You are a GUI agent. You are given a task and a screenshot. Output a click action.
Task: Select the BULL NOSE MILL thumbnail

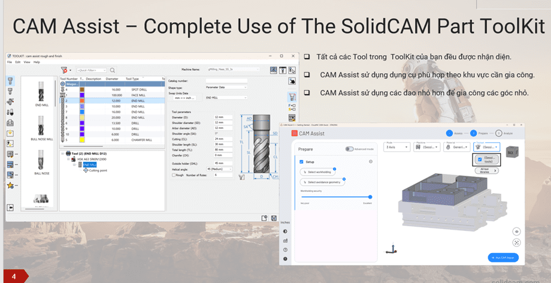tap(41, 128)
